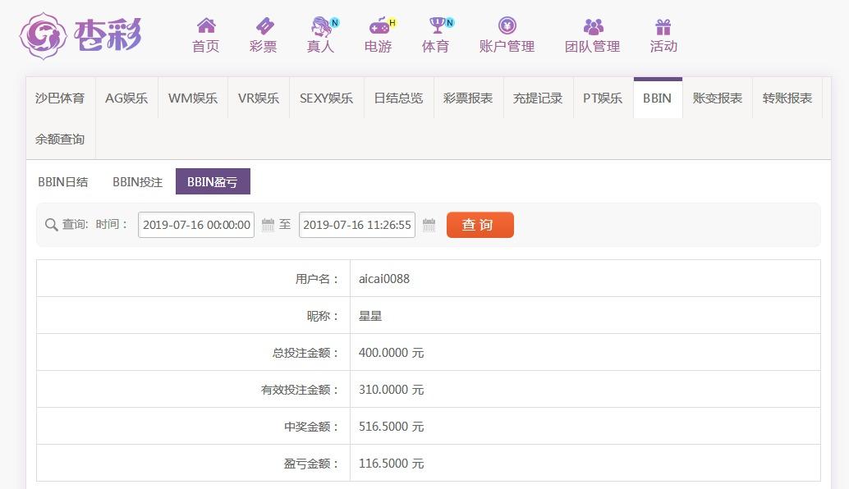Open the 首页 home icon
849x489 pixels.
[206, 26]
